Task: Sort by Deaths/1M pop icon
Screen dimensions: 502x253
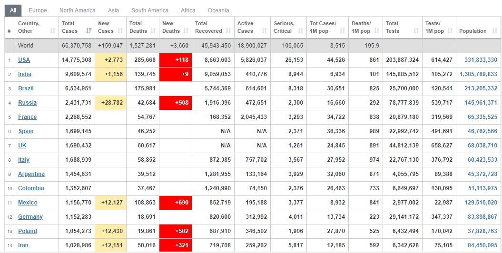Action: click(377, 31)
